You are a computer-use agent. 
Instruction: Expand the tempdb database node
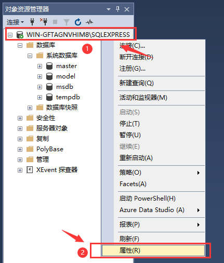[x=39, y=98]
